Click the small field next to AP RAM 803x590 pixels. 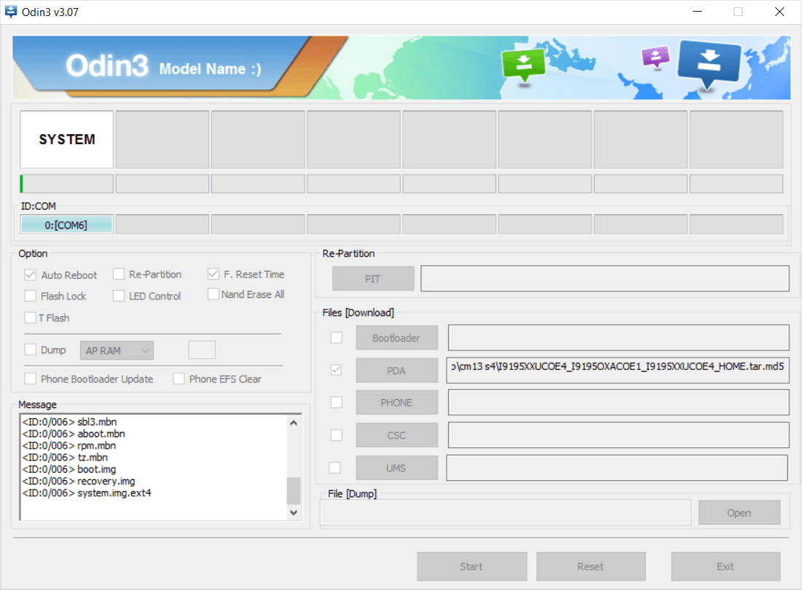tap(203, 350)
